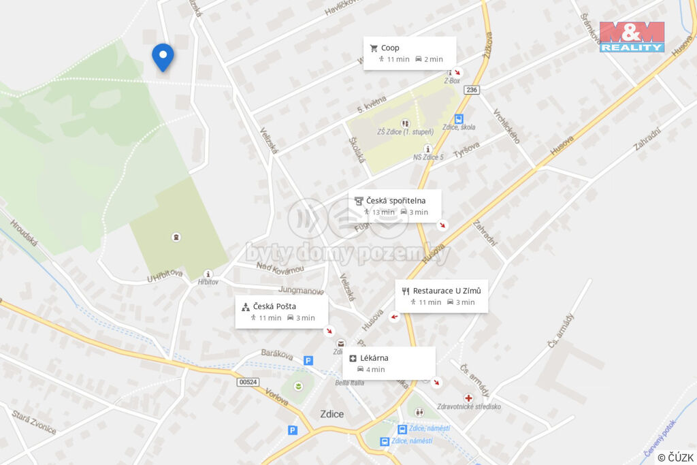
Task: Select the Česká spořitelna info card
Action: (x=395, y=206)
